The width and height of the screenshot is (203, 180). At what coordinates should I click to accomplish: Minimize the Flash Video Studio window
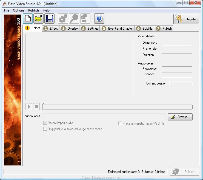pos(179,2)
